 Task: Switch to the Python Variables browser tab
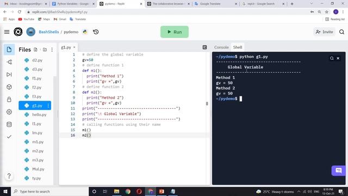pyautogui.click(x=73, y=4)
